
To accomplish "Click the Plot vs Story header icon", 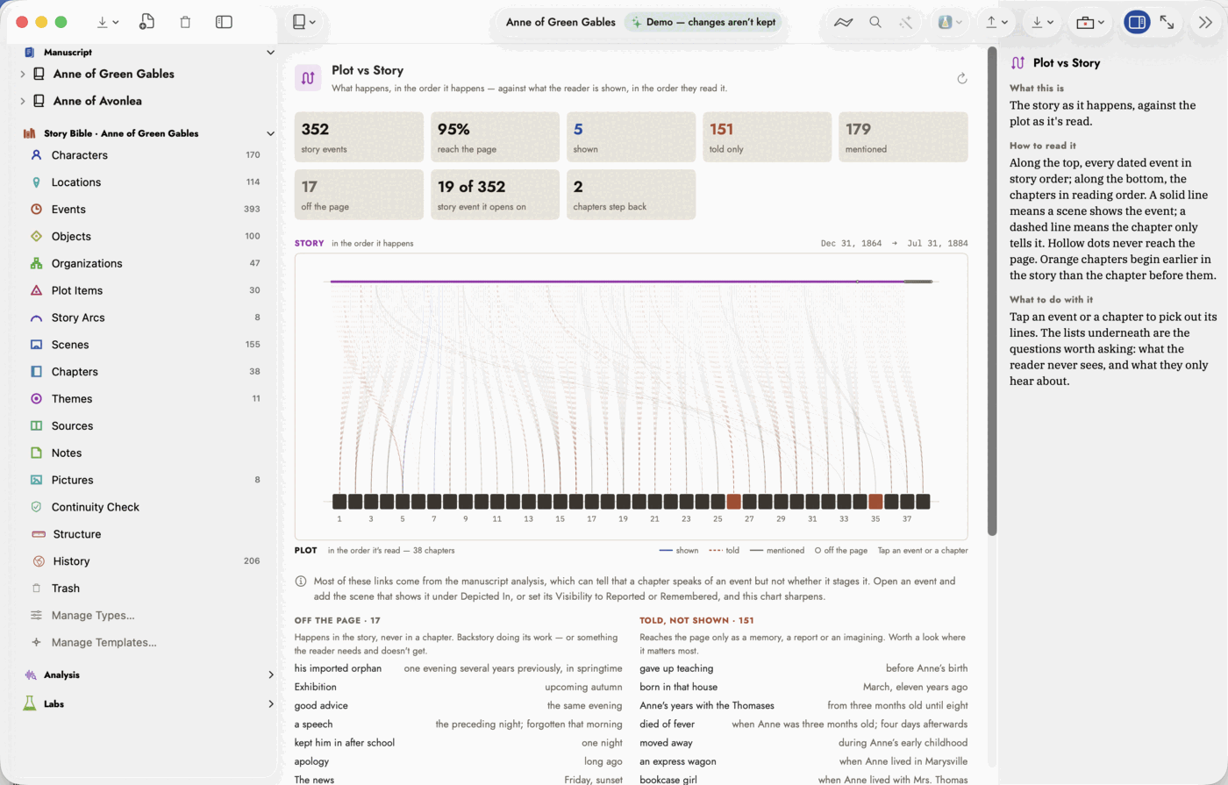I will (308, 78).
